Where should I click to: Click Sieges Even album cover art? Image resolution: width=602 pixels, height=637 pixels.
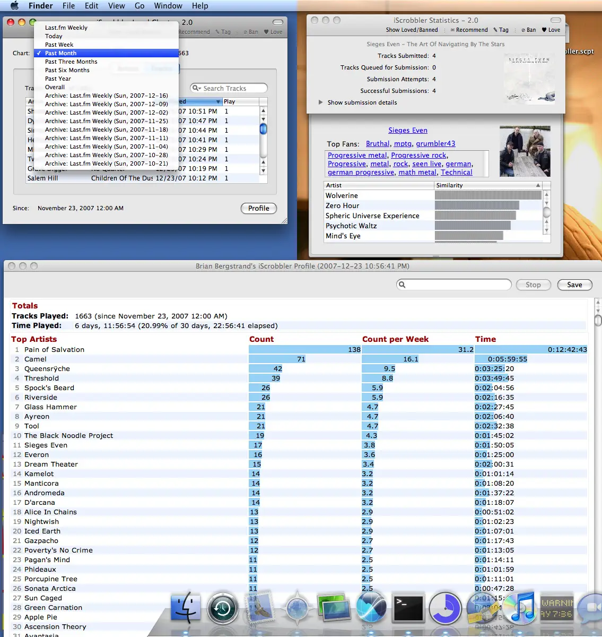coord(531,78)
